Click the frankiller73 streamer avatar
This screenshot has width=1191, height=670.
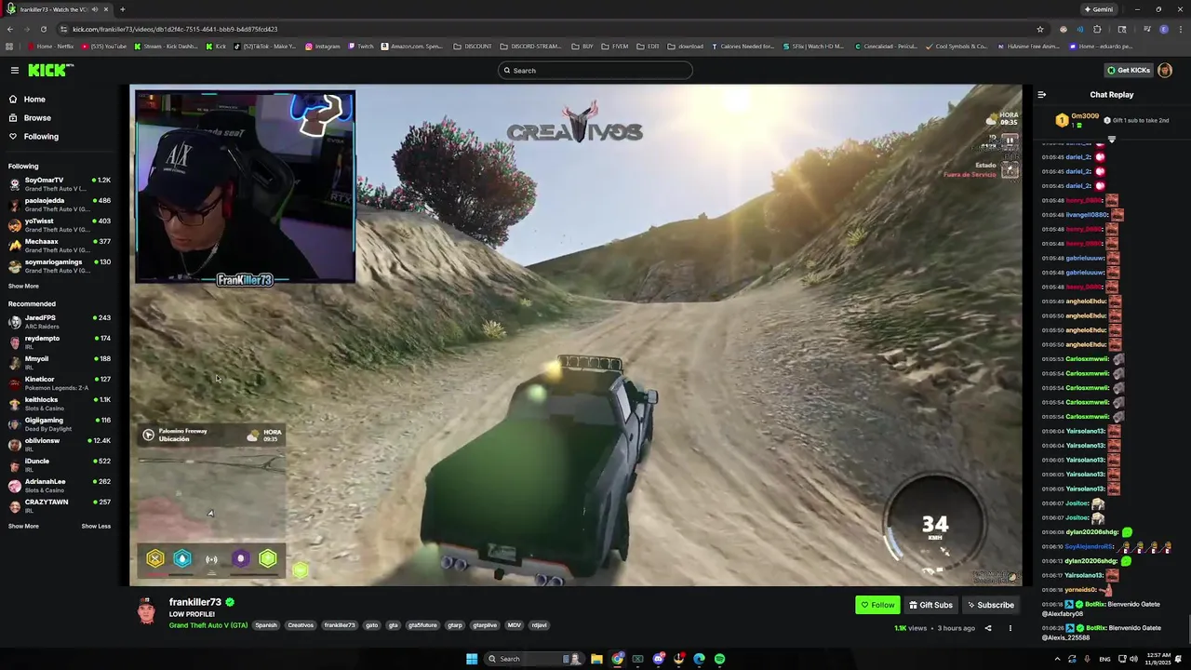click(x=146, y=611)
